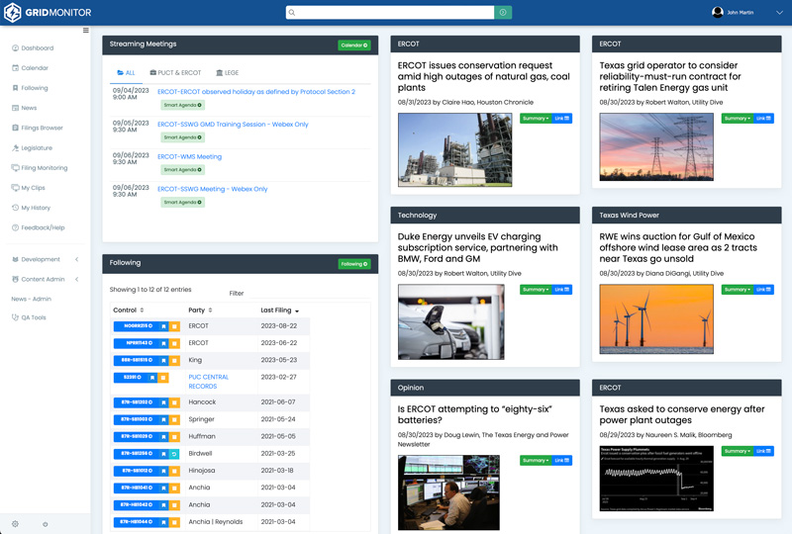The image size is (792, 534).
Task: Sort the table by the Control column
Action: (x=129, y=310)
